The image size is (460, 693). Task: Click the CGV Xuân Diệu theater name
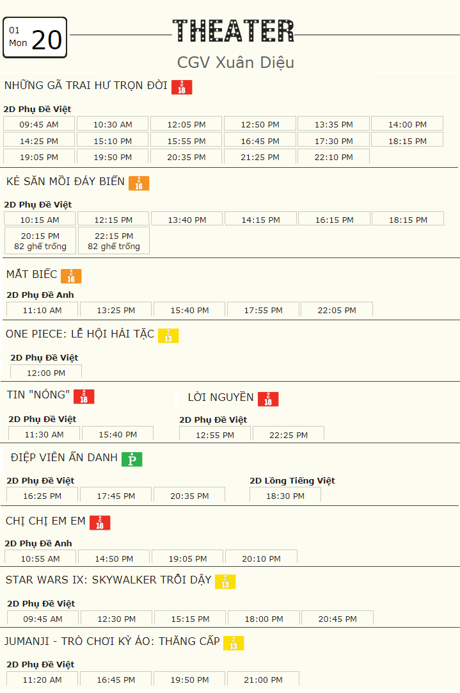235,62
